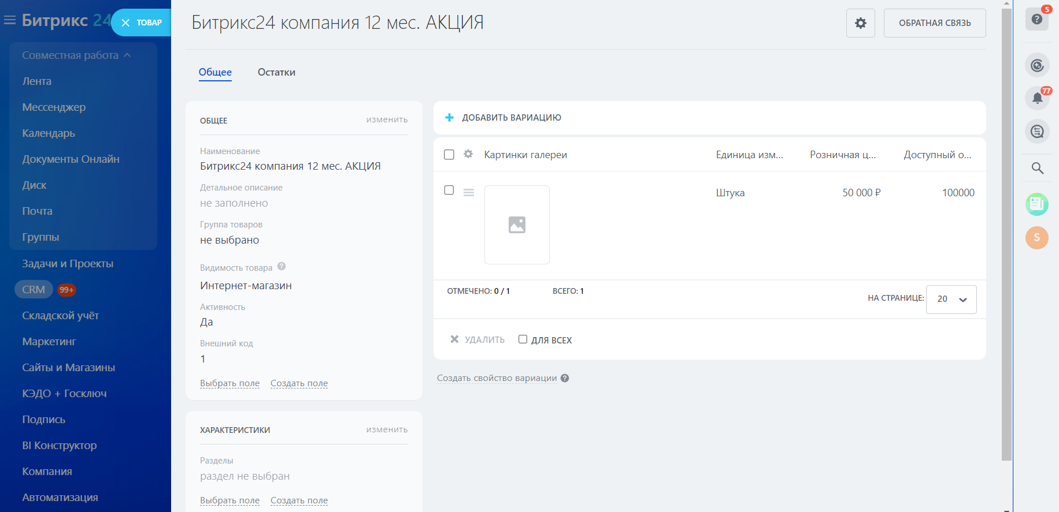The width and height of the screenshot is (1059, 512).
Task: Click the empty gallery image placeholder
Action: (517, 225)
